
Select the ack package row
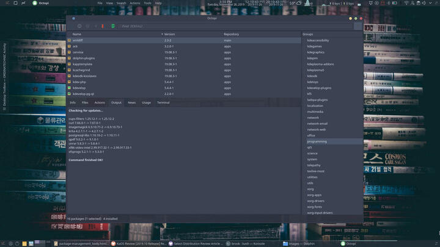(184, 46)
